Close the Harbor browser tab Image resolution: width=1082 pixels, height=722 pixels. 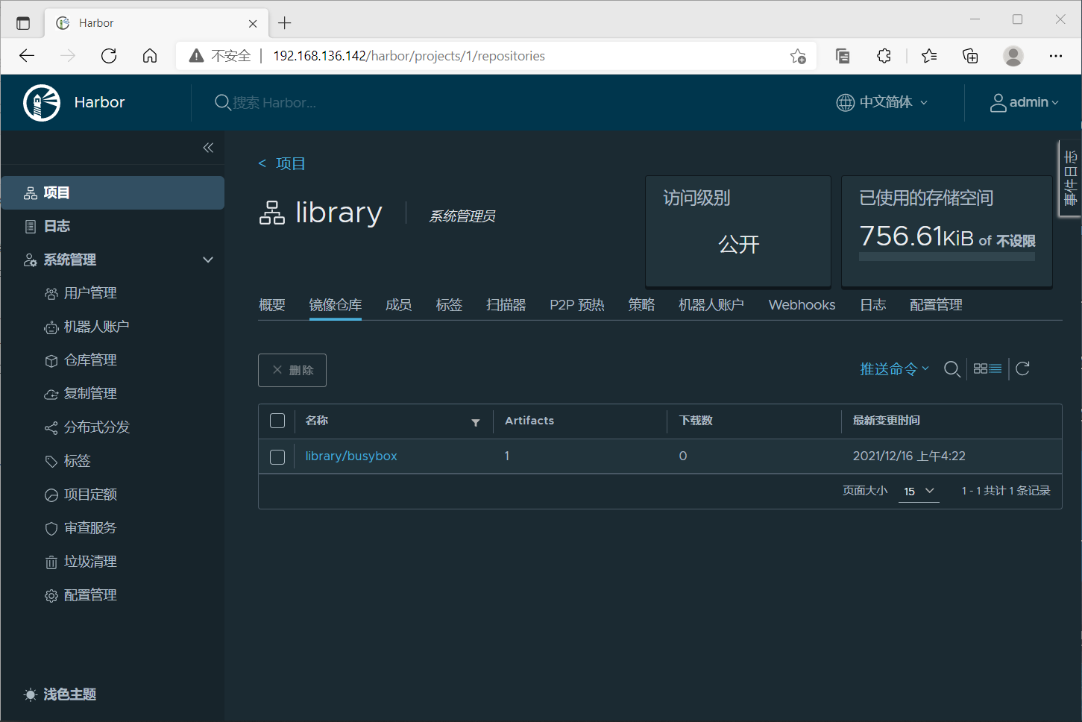click(253, 23)
